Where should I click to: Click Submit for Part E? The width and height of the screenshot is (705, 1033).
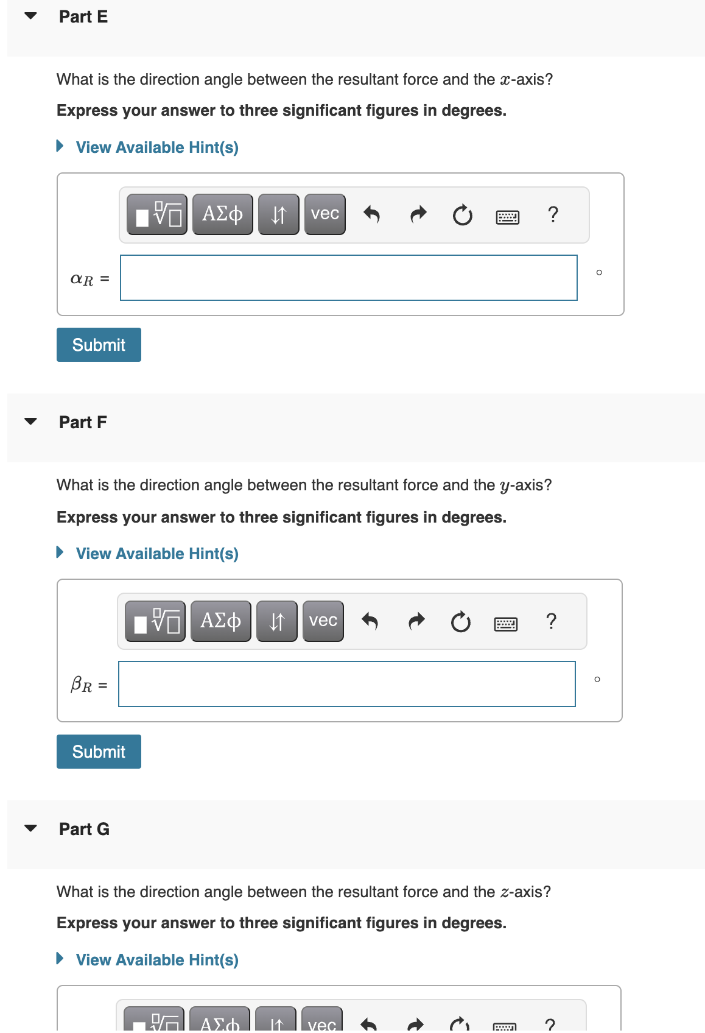coord(98,344)
